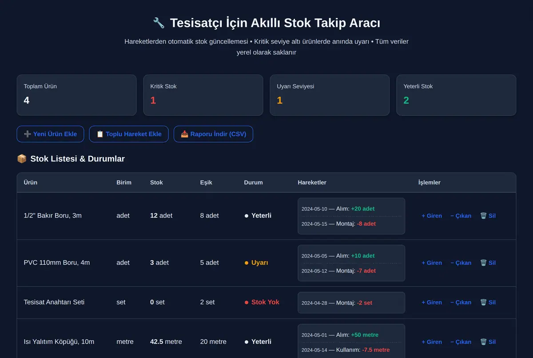
Task: Select the Yeterli Stok summary card
Action: (456, 95)
